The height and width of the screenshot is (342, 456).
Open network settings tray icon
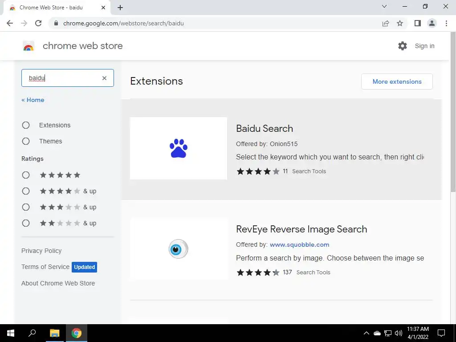click(x=388, y=333)
